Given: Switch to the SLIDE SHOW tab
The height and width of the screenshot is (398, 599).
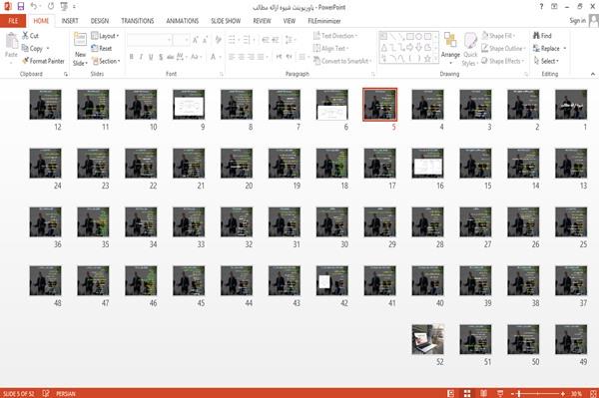Looking at the screenshot, I should point(226,21).
